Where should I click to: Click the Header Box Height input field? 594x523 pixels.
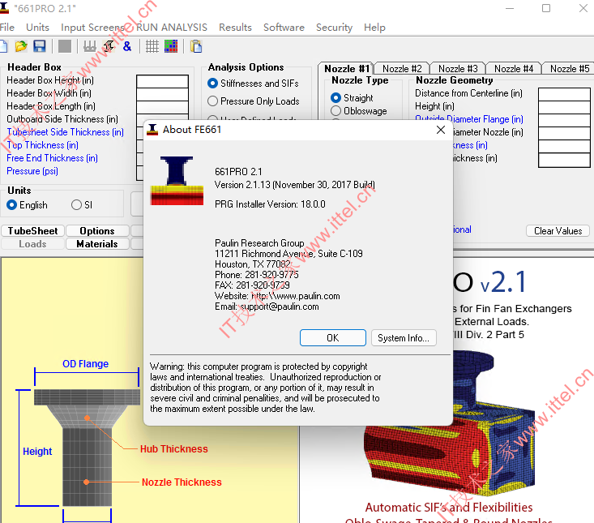[x=162, y=81]
